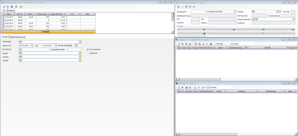This screenshot has height=136, width=298.
Task: Click the Suchen button in Aufgaben toolbar
Action: [x=213, y=87]
